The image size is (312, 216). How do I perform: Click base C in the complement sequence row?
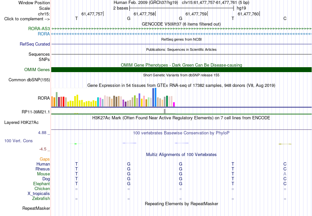pos(285,18)
